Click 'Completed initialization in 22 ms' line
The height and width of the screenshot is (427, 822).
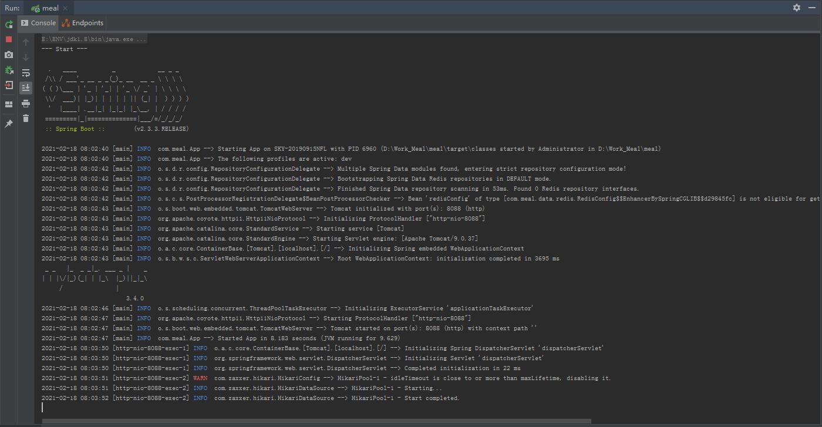[x=281, y=368]
